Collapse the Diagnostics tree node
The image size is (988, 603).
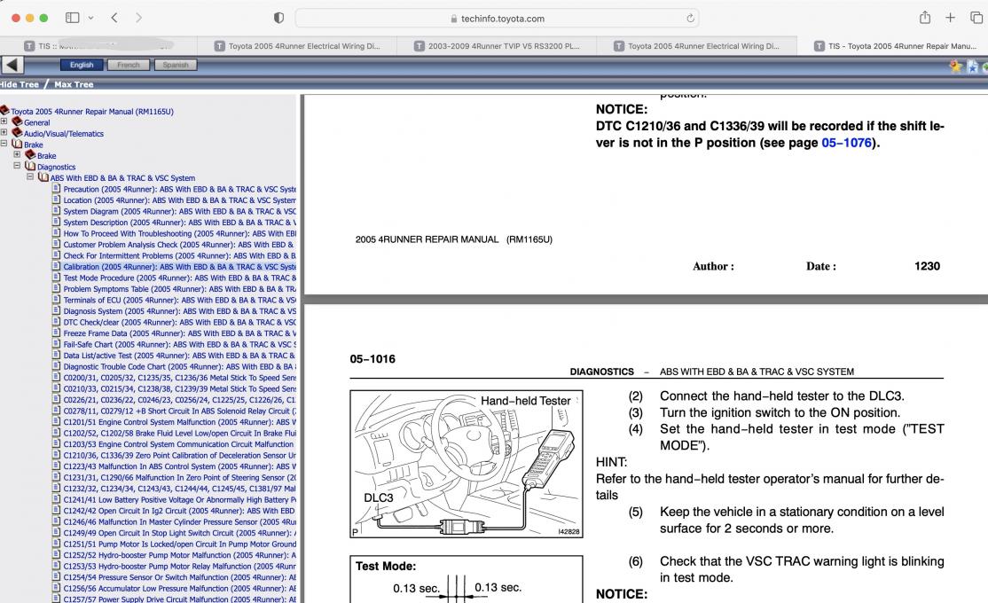click(x=17, y=166)
